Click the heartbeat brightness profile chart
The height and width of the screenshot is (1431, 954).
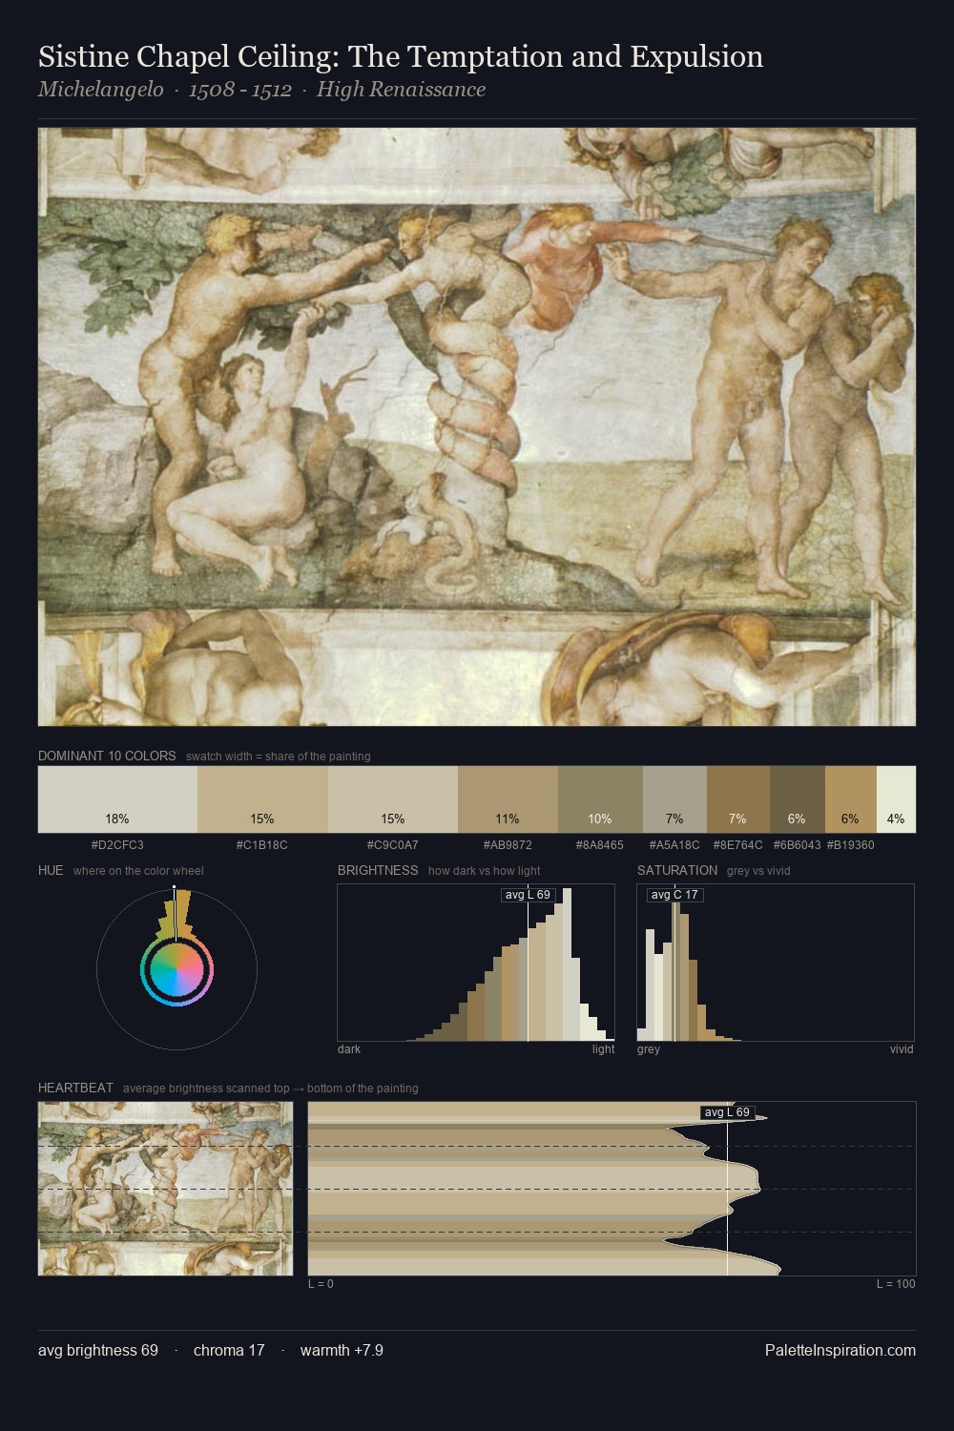pyautogui.click(x=612, y=1189)
